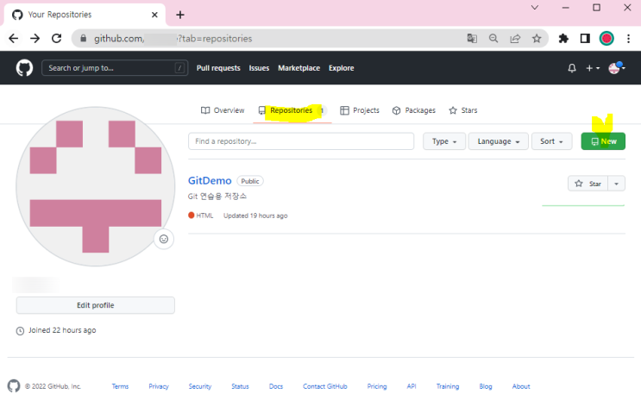Create a New repository
641x400 pixels.
click(603, 141)
